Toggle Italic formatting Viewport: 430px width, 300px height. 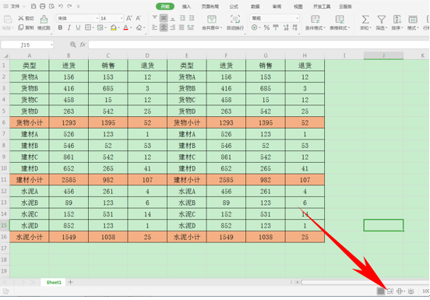coord(69,27)
